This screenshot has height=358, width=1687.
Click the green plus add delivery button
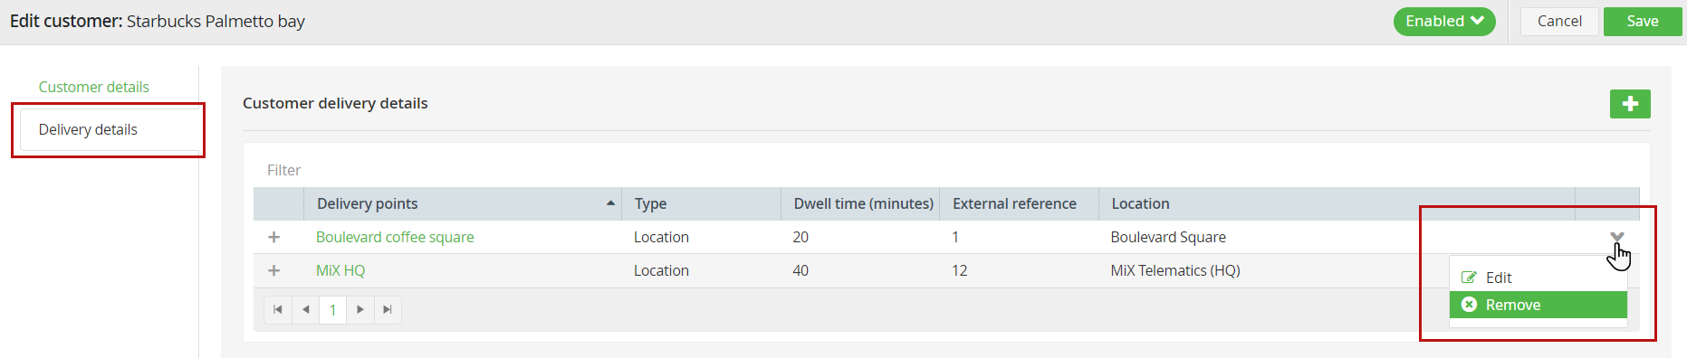(x=1630, y=104)
